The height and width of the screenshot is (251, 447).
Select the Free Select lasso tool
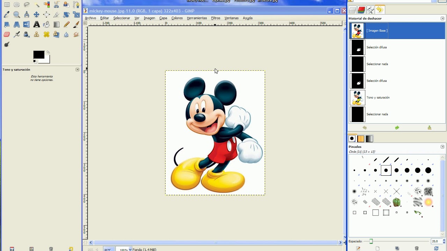[27, 5]
